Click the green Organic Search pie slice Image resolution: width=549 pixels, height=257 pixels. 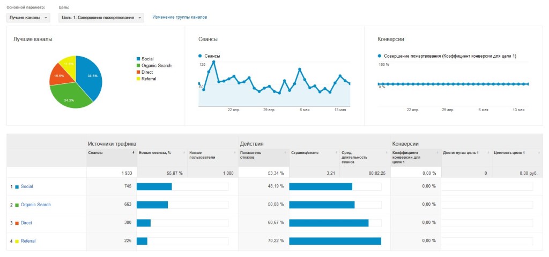(x=69, y=95)
